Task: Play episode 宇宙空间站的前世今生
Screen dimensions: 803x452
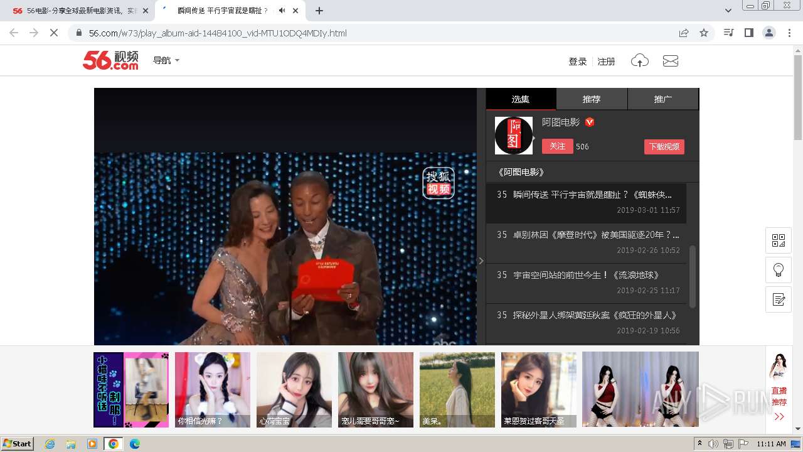Action: click(x=586, y=283)
